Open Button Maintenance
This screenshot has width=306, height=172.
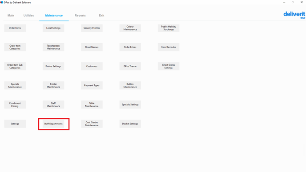point(130,85)
